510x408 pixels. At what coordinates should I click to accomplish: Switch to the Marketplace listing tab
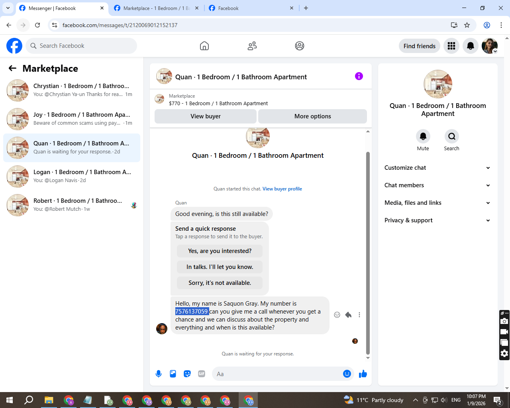(x=156, y=8)
